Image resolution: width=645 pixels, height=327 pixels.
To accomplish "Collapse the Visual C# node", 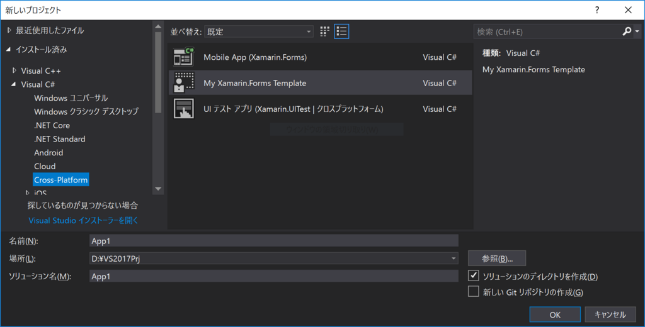I will (x=14, y=84).
